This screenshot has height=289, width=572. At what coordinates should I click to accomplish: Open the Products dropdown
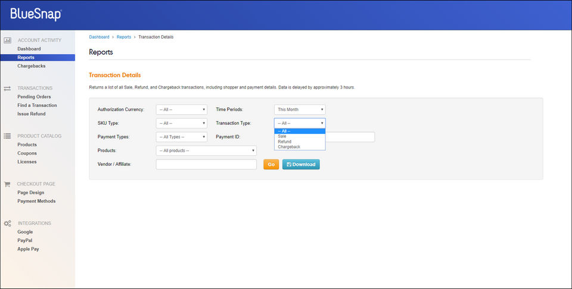tap(206, 150)
